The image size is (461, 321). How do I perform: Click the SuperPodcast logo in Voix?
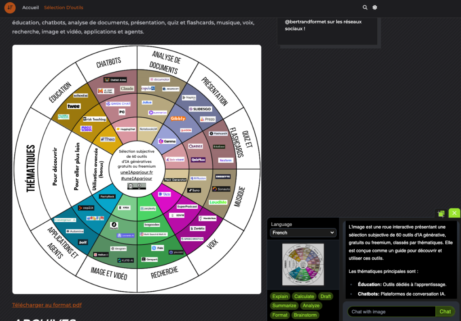187,206
